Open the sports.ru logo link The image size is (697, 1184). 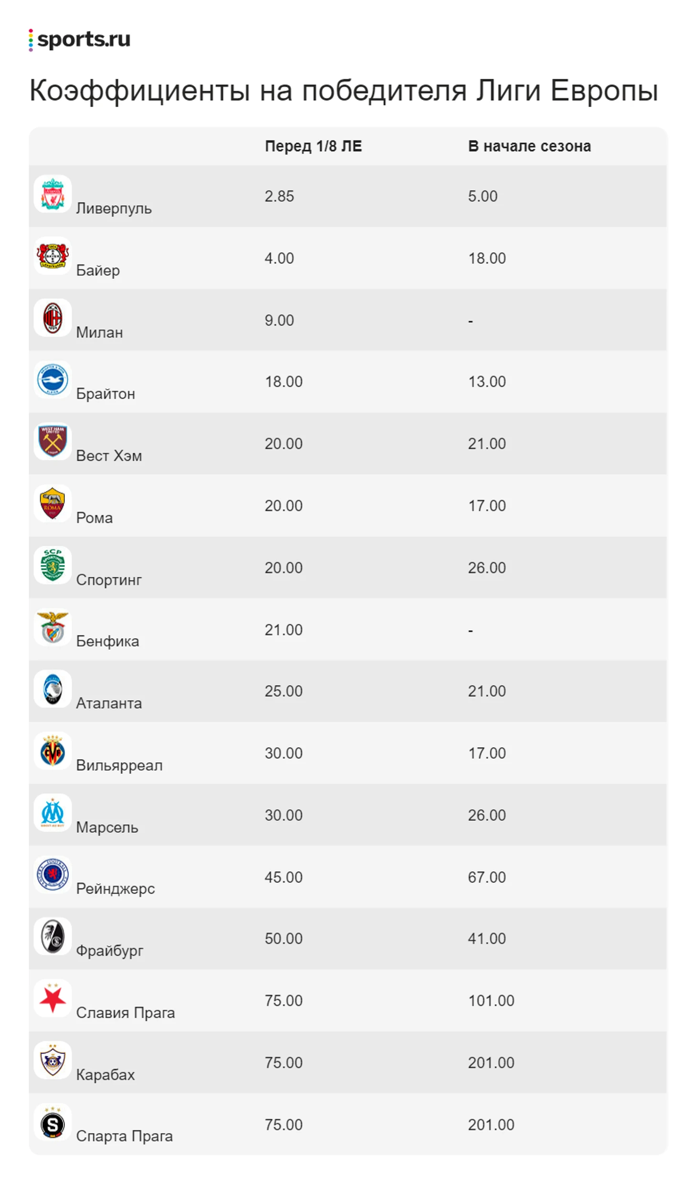click(x=79, y=40)
